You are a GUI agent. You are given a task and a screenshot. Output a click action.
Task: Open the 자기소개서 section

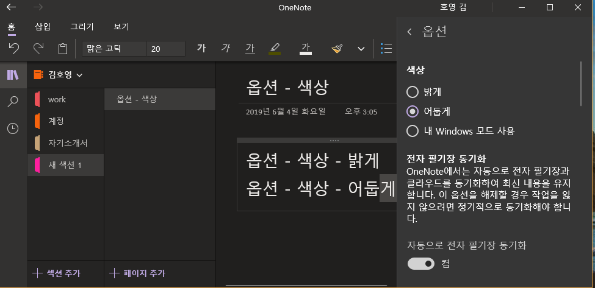click(x=65, y=143)
